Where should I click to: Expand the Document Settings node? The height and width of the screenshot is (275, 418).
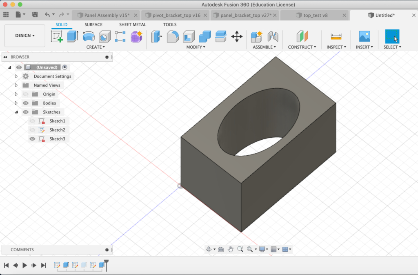(x=16, y=76)
